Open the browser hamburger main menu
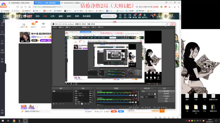 [178, 7]
